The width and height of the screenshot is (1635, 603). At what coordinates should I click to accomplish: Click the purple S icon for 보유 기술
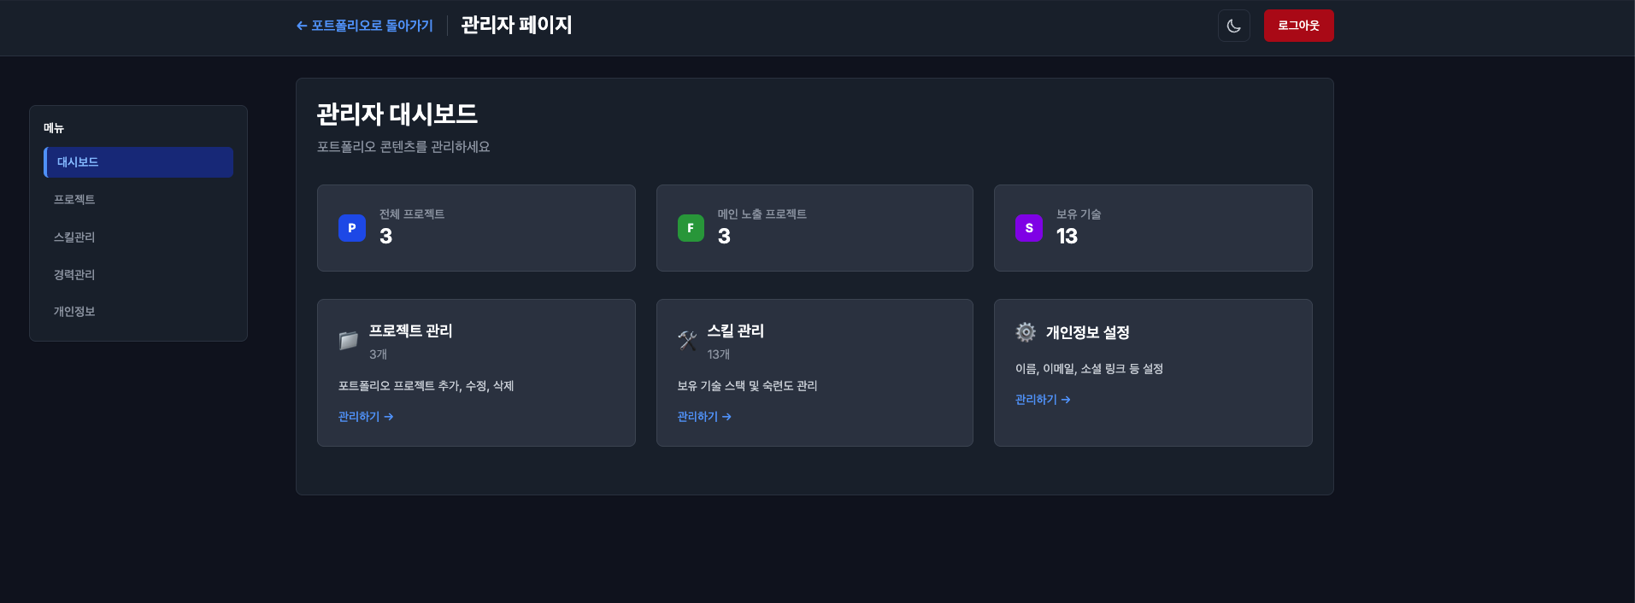tap(1029, 228)
